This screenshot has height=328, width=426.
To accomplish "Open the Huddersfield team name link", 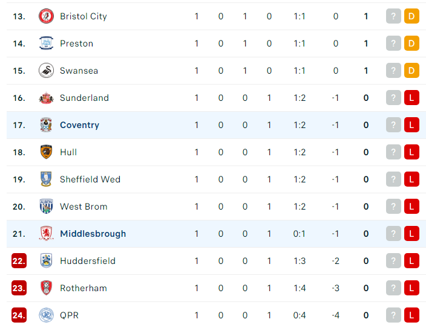I will click(88, 261).
